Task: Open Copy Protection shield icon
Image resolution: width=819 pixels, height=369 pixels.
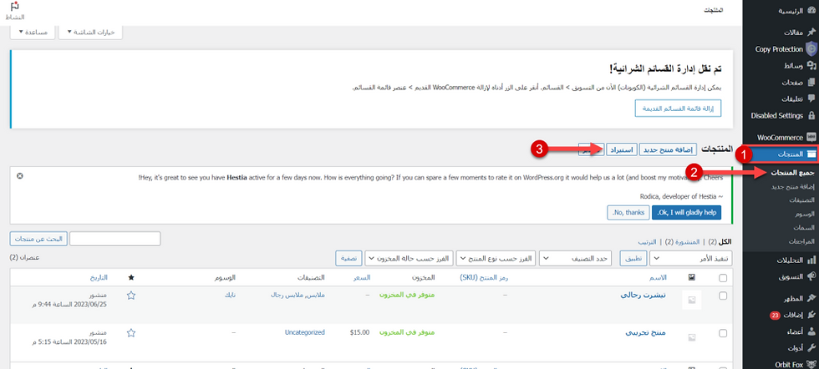Action: [811, 49]
